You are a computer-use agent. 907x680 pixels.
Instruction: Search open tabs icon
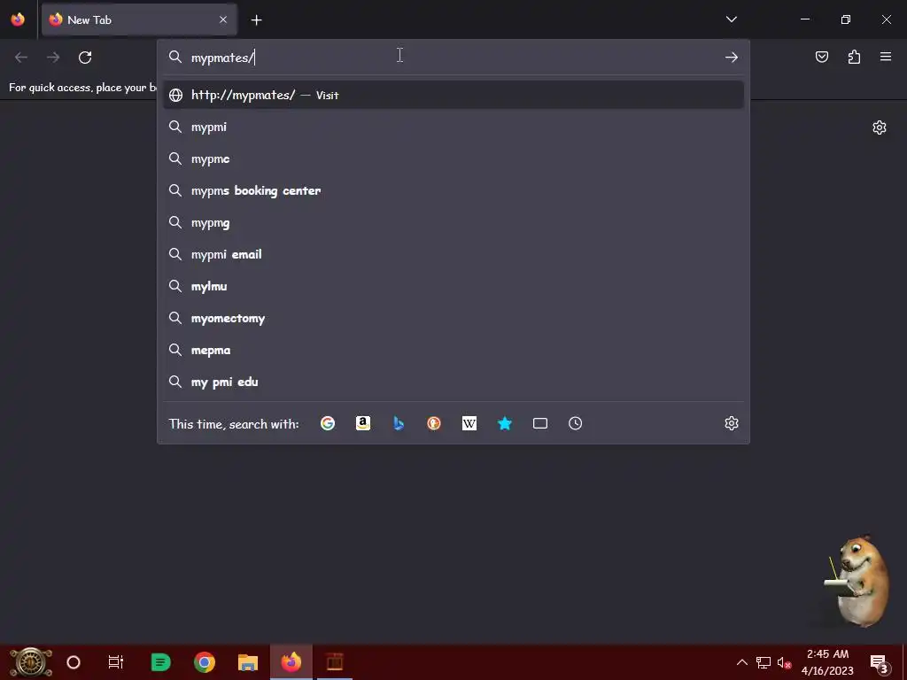click(539, 423)
